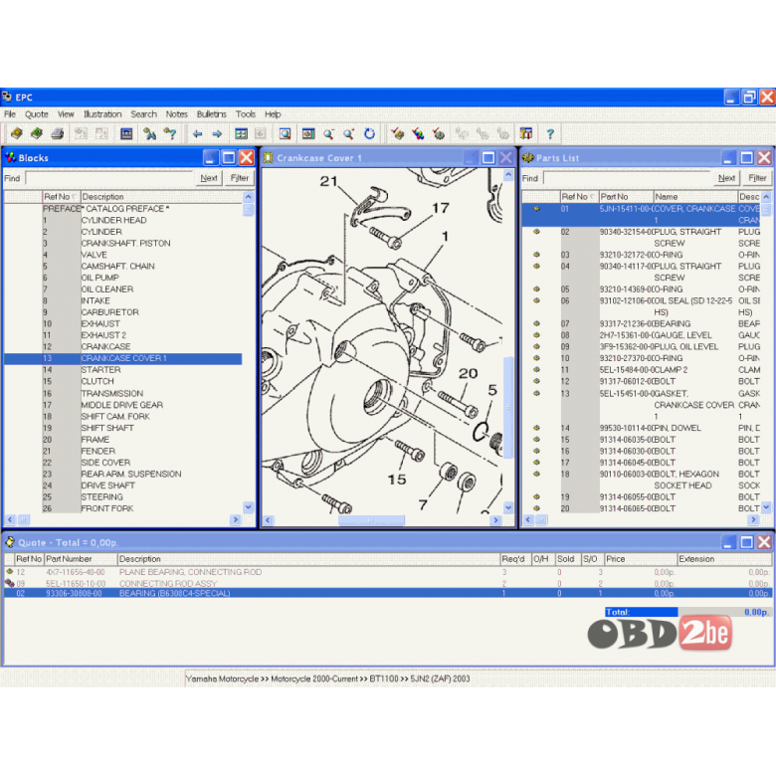
Task: Click the printer icon in toolbar
Action: [x=58, y=133]
